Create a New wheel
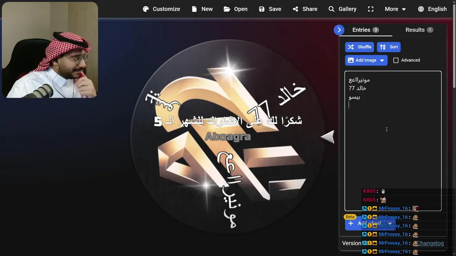This screenshot has height=256, width=456. click(202, 9)
